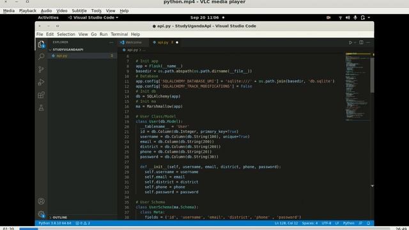Open VLC's Subtitle menu
409x230 pixels.
click(x=79, y=11)
